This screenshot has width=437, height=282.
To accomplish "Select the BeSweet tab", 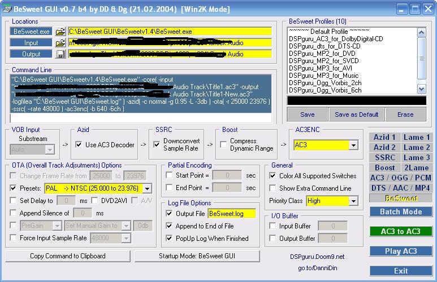I will [401, 198].
